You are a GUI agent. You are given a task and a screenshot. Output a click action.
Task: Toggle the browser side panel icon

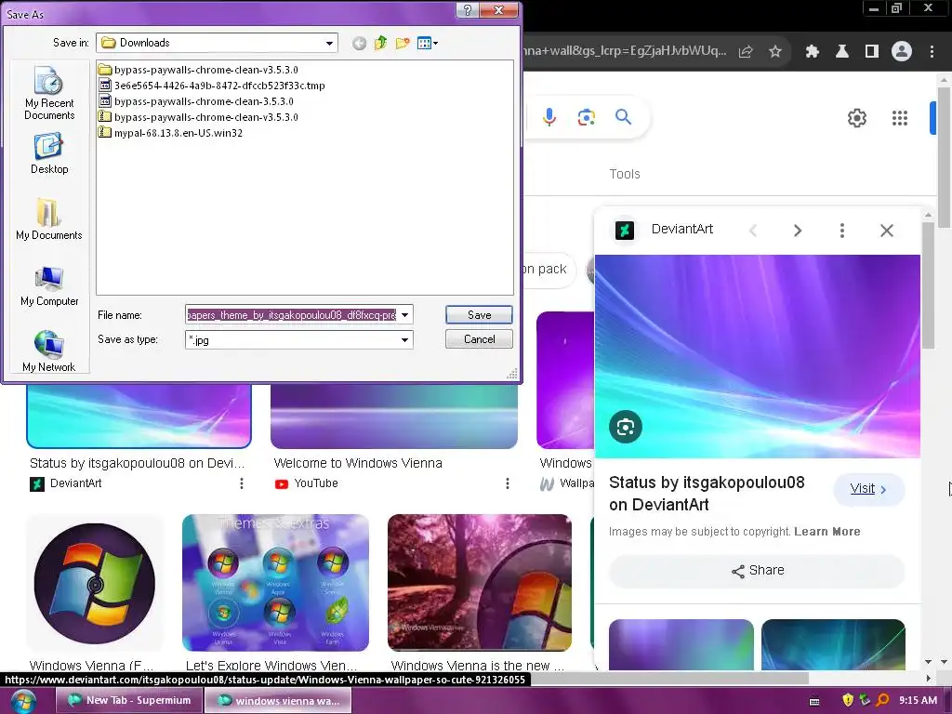(872, 52)
